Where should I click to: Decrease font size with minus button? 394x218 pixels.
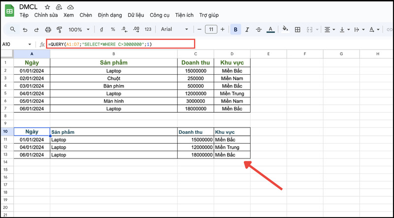point(199,30)
